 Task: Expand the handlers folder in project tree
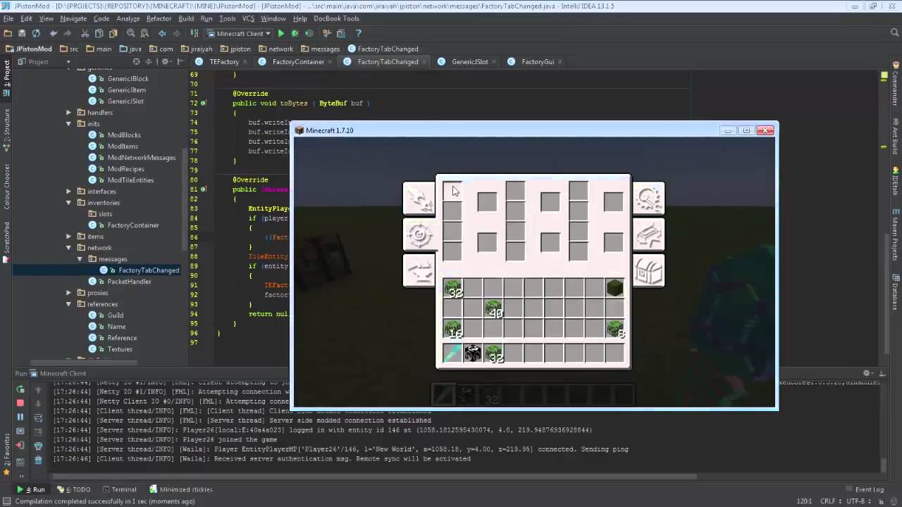click(69, 113)
